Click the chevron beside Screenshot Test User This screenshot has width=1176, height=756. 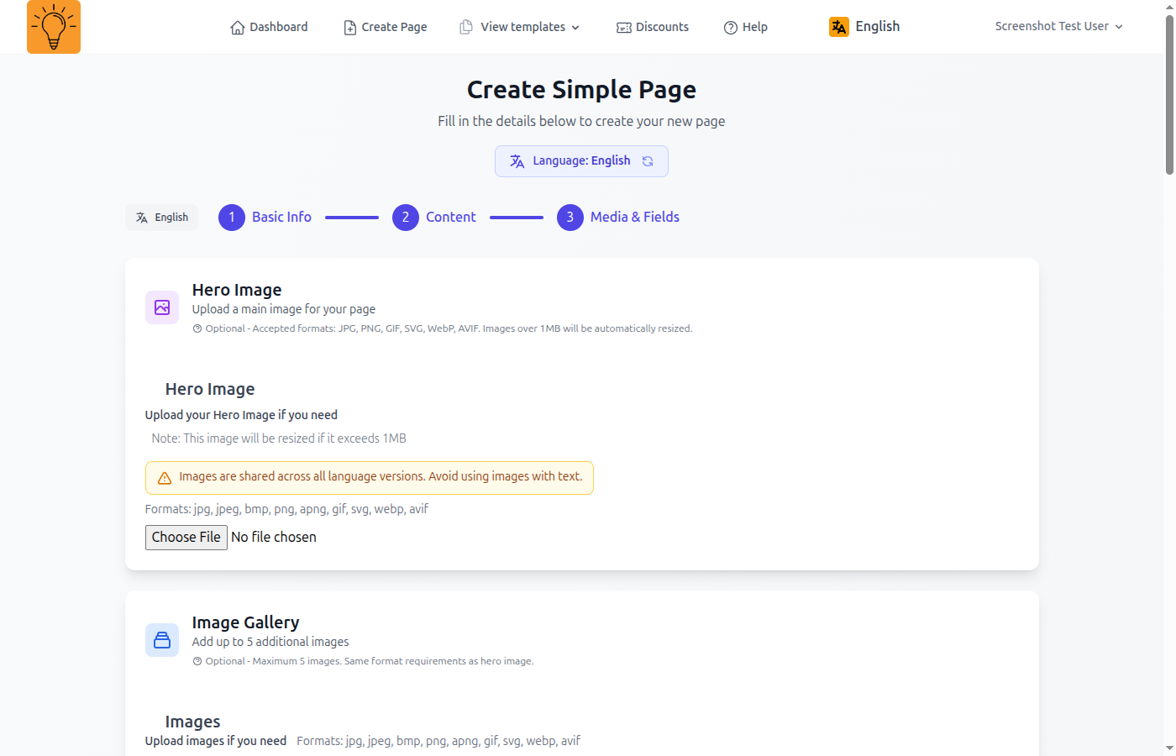tap(1119, 27)
